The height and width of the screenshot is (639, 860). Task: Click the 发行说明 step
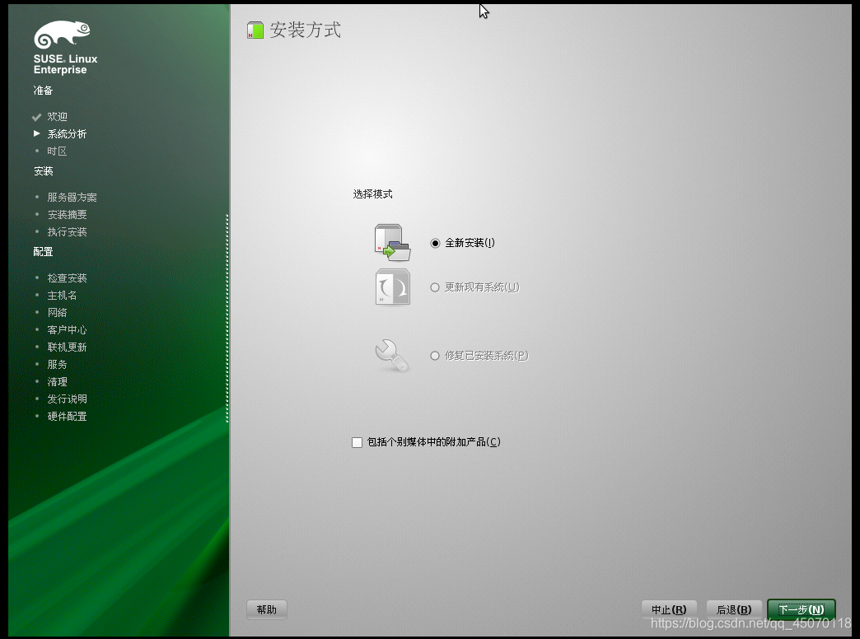(67, 399)
